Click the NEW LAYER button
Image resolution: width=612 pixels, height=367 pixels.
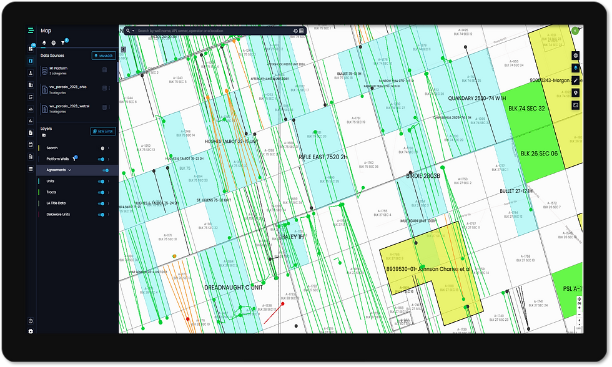point(103,130)
